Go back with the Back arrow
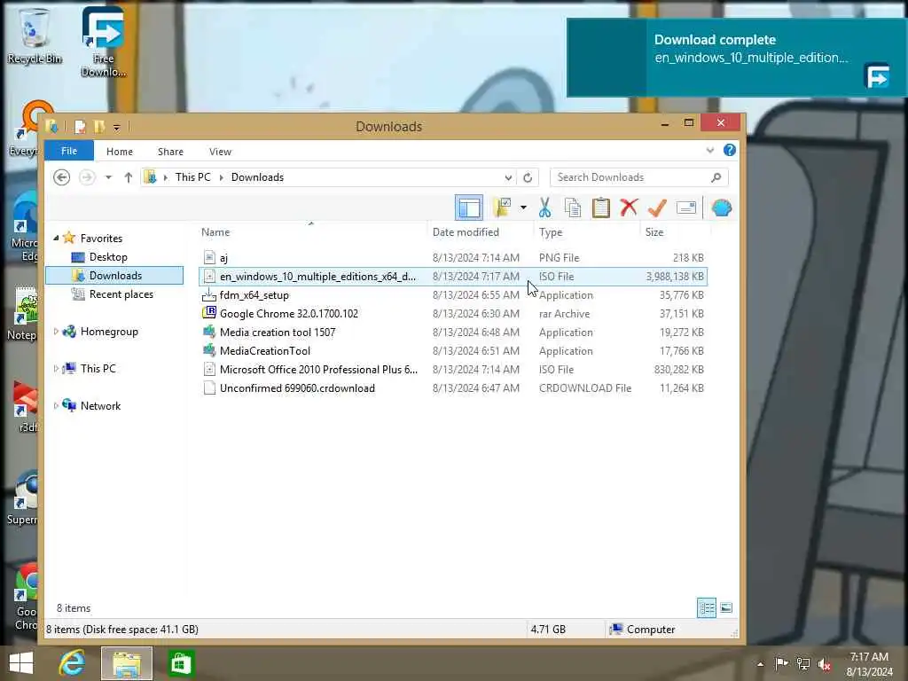908x681 pixels. pyautogui.click(x=61, y=177)
